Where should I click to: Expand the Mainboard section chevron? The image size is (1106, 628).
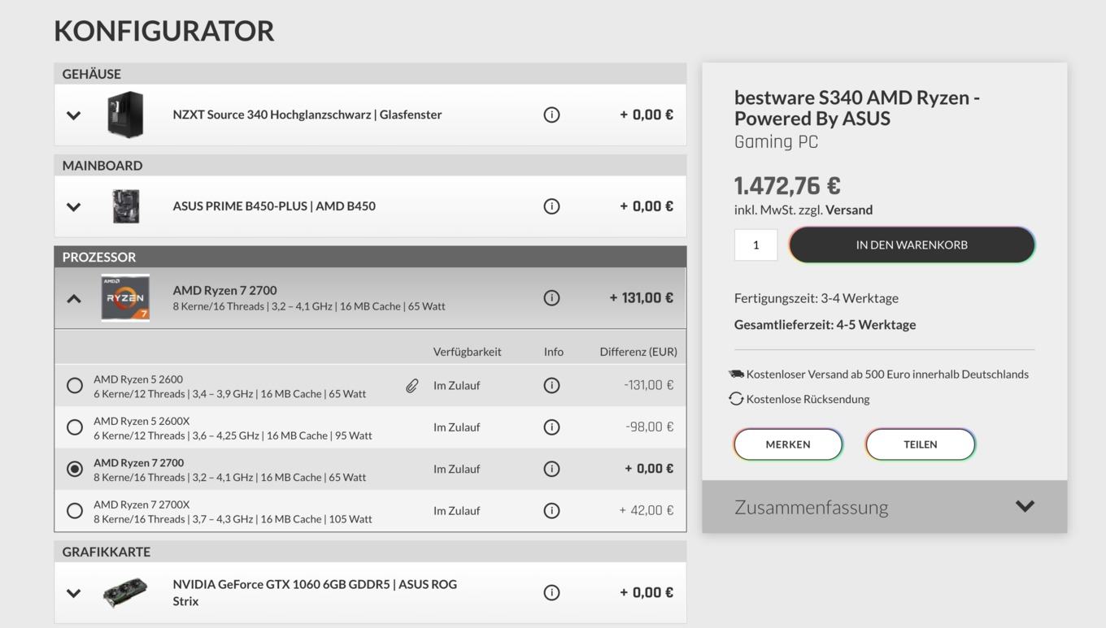click(x=74, y=206)
